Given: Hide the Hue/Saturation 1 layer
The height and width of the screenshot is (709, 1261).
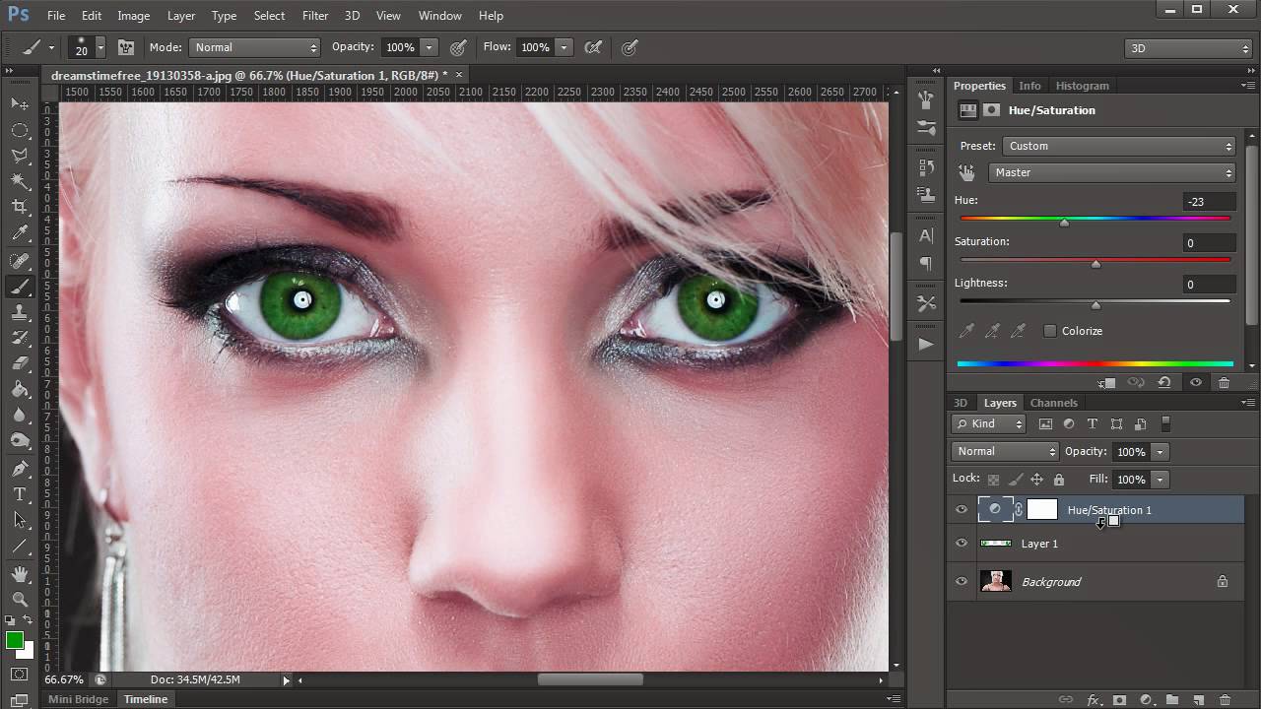Looking at the screenshot, I should pos(962,510).
